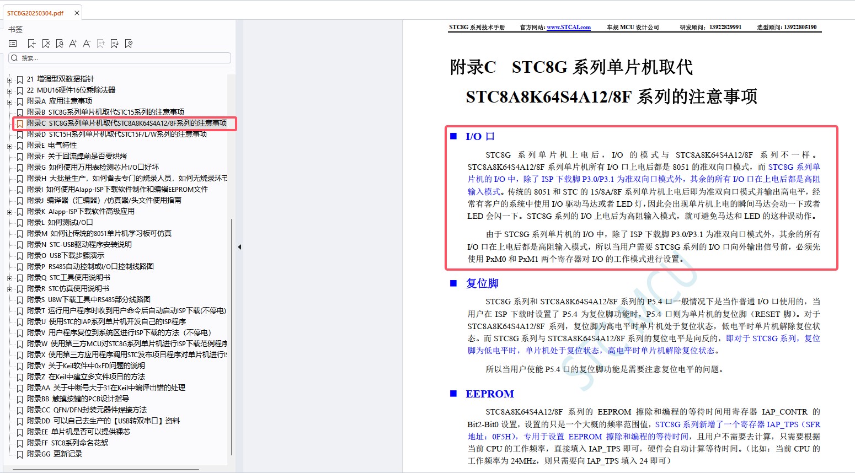Collapse the bookmark panel with the splitter arrow
Screen dimensions: 855x473
[x=239, y=247]
